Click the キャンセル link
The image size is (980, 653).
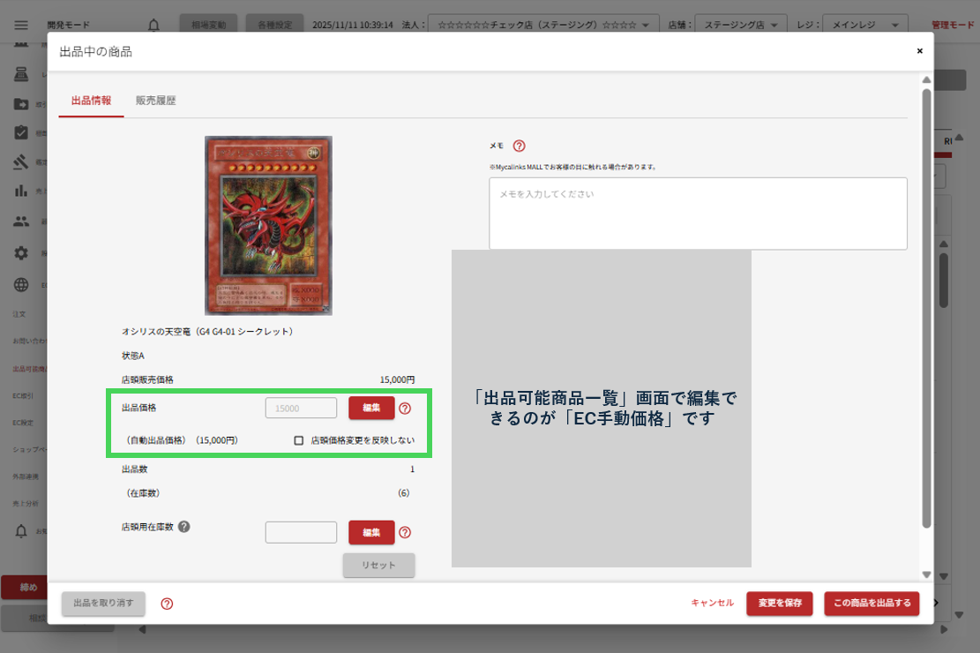point(712,603)
